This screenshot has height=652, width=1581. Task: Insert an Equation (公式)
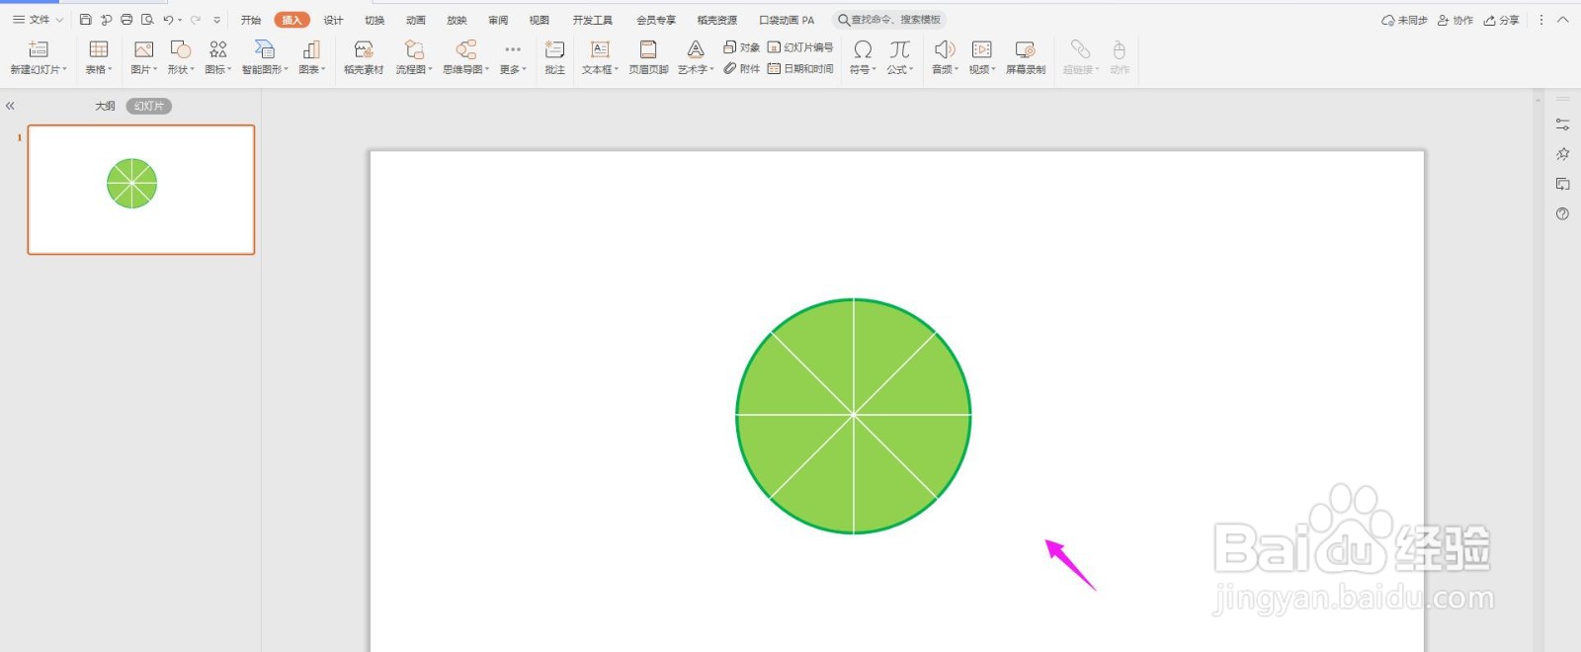(899, 57)
